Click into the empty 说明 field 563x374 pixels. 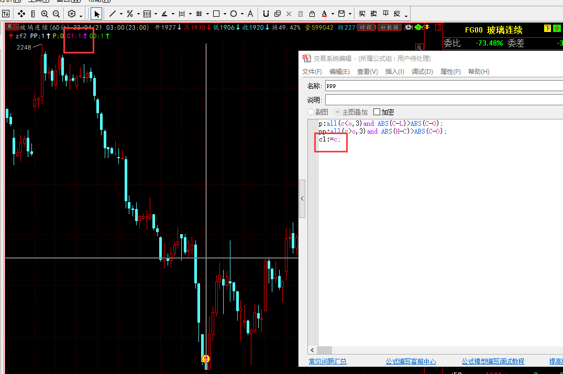[x=444, y=100]
